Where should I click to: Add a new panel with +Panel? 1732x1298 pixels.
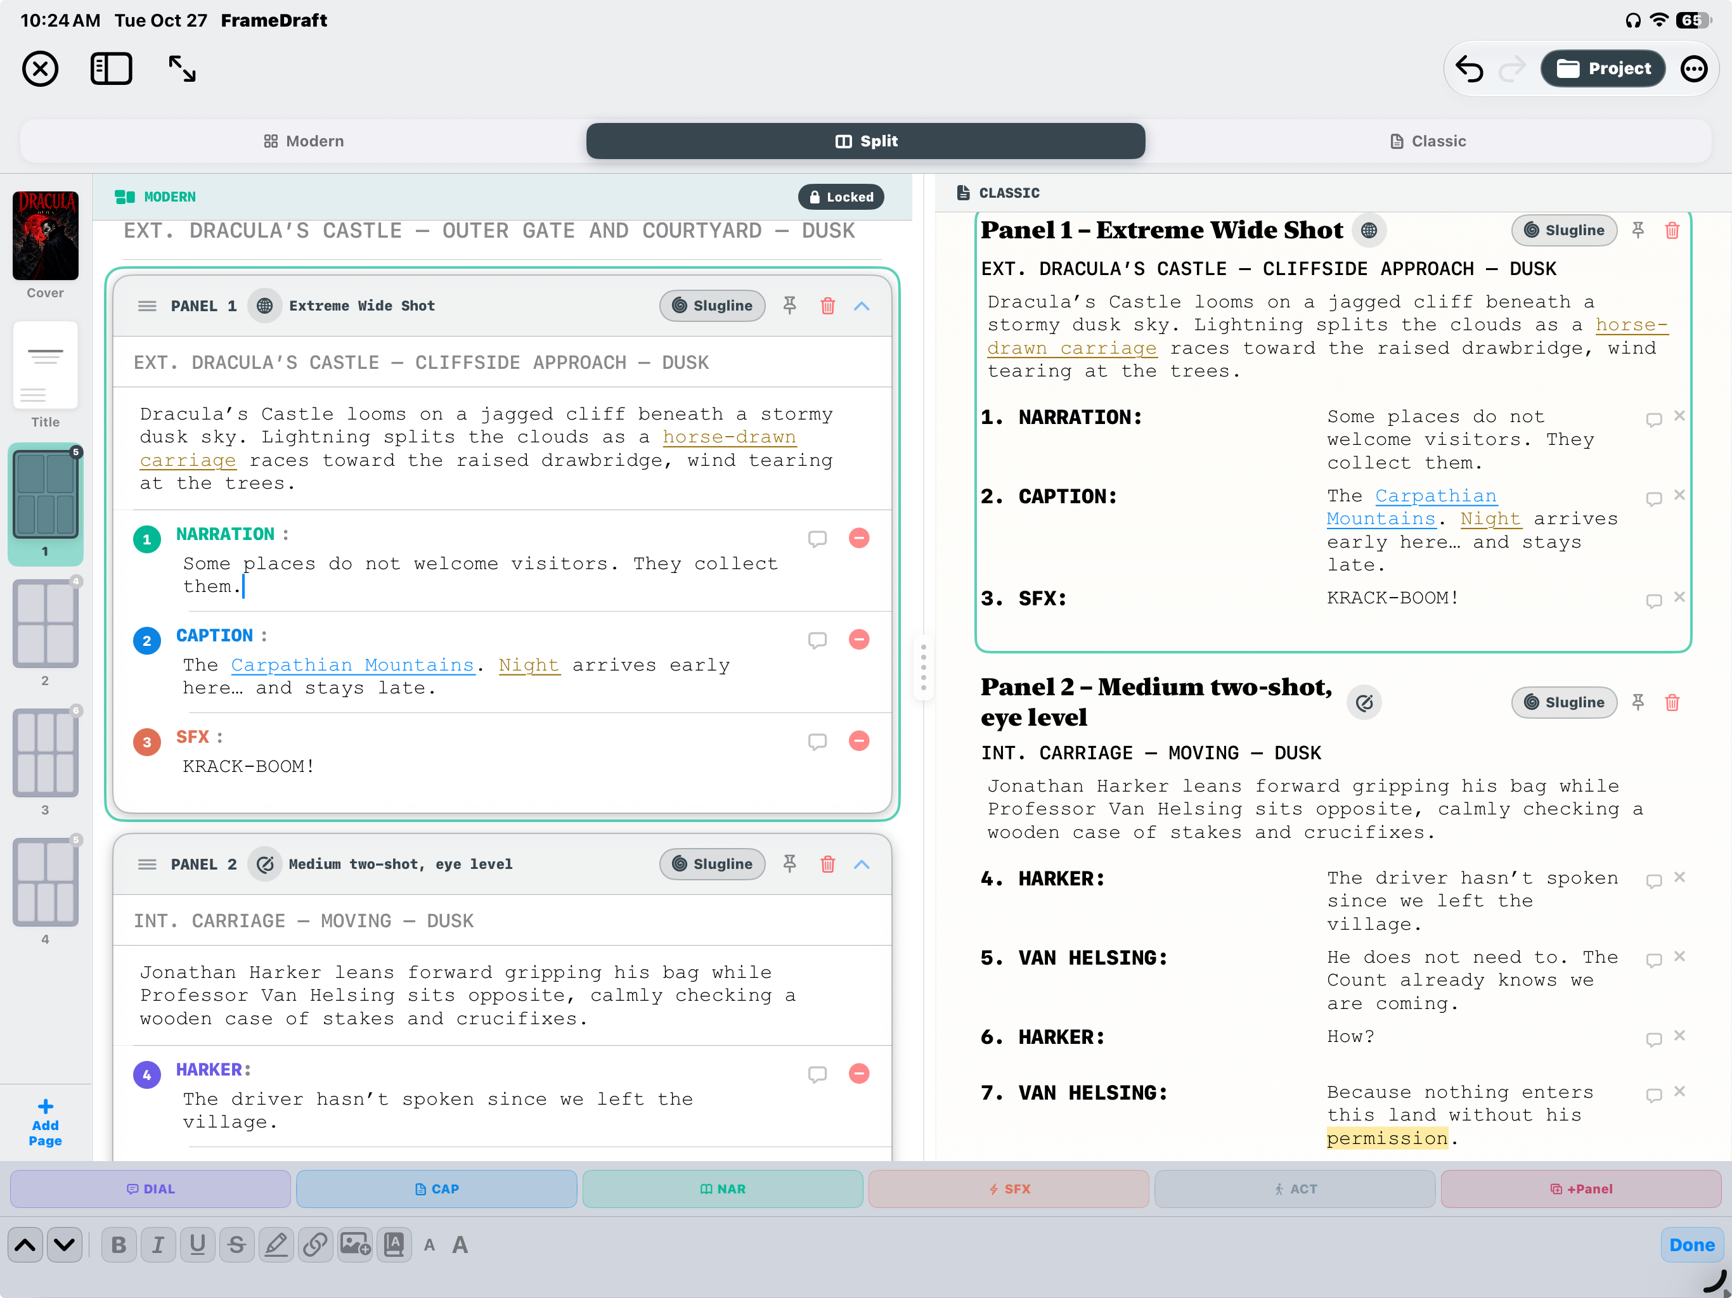1581,1188
